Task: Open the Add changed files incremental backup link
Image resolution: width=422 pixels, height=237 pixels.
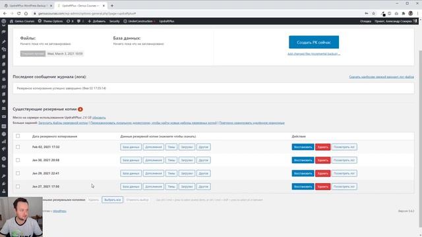Action: (314, 54)
